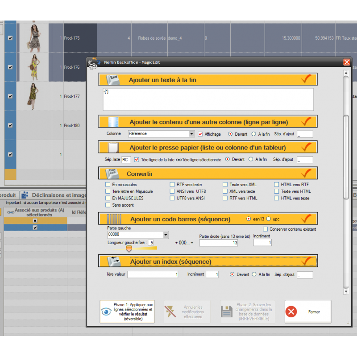Viewport: 357px width, 357px height.
Task: Click the orange checkmark in the Convertir header
Action: pyautogui.click(x=306, y=173)
